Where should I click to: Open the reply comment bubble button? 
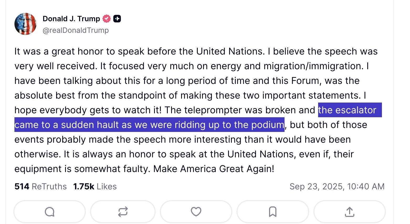click(50, 212)
